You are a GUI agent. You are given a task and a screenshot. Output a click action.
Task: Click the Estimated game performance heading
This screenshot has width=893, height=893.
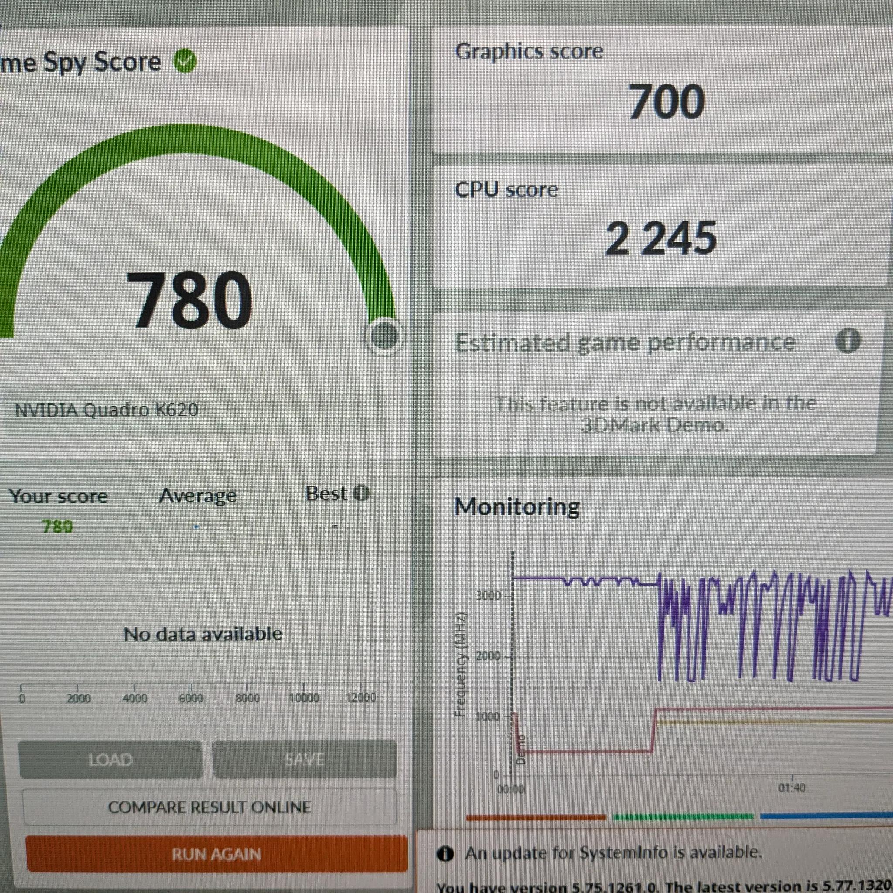(x=625, y=342)
